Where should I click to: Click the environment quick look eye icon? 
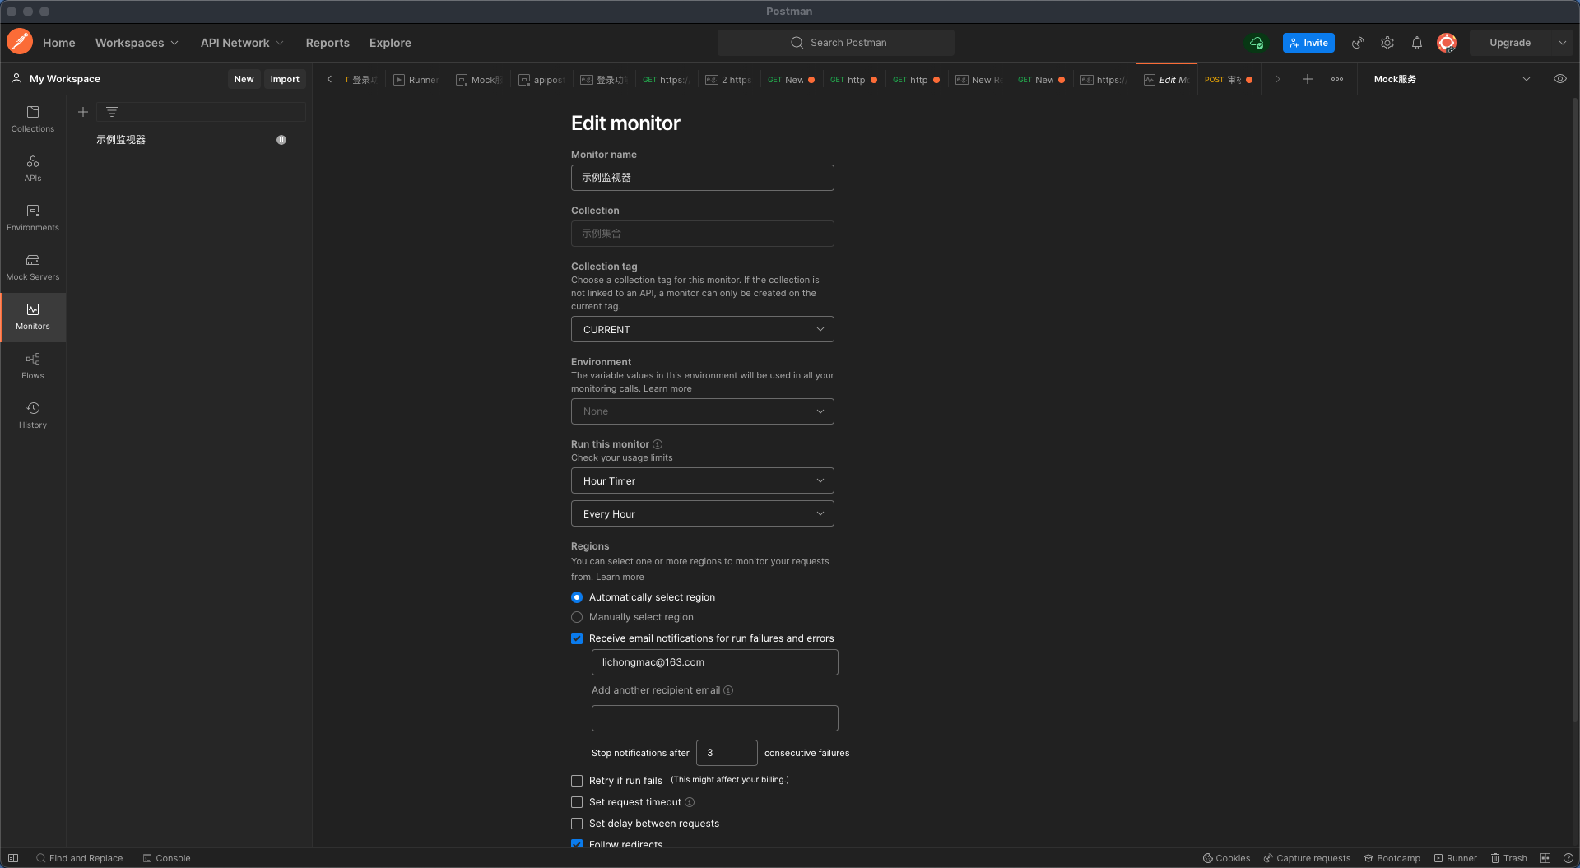tap(1559, 79)
